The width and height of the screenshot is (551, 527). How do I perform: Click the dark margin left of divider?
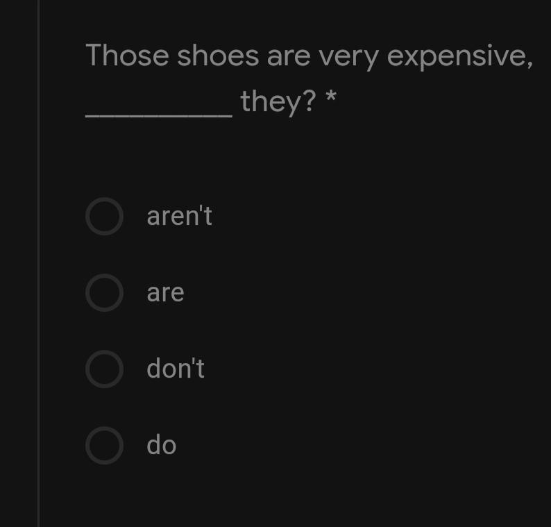click(x=18, y=263)
